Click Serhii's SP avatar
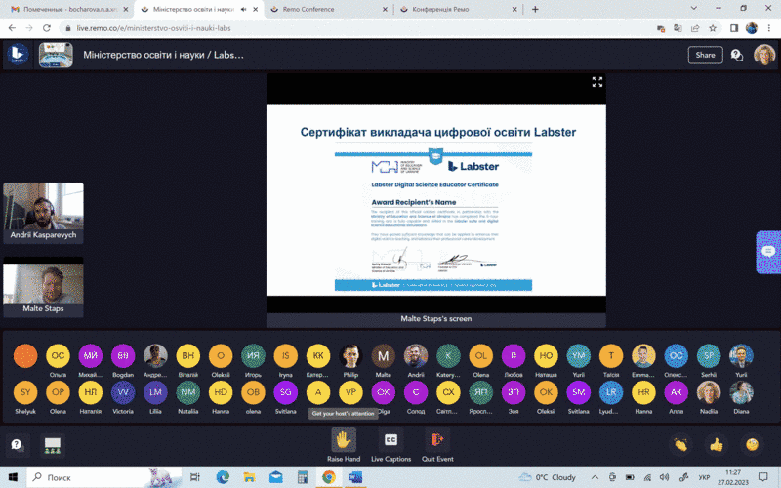This screenshot has width=781, height=488. (709, 355)
